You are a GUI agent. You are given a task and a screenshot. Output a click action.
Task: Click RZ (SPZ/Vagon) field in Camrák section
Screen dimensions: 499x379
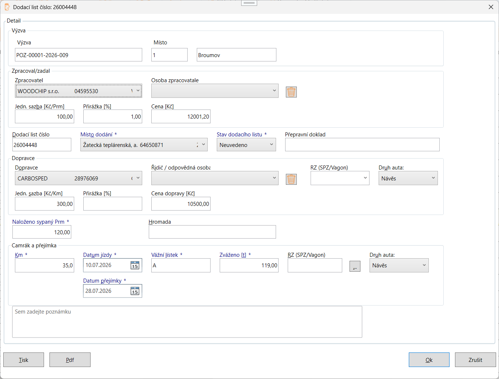coord(315,265)
